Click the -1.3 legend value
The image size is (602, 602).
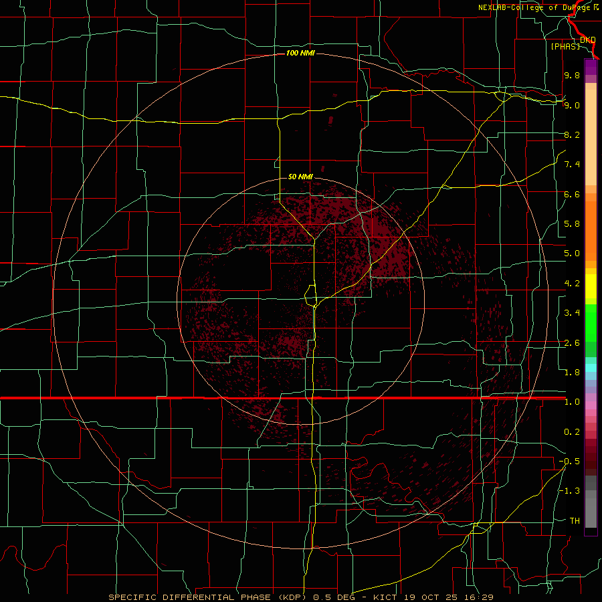pyautogui.click(x=569, y=491)
